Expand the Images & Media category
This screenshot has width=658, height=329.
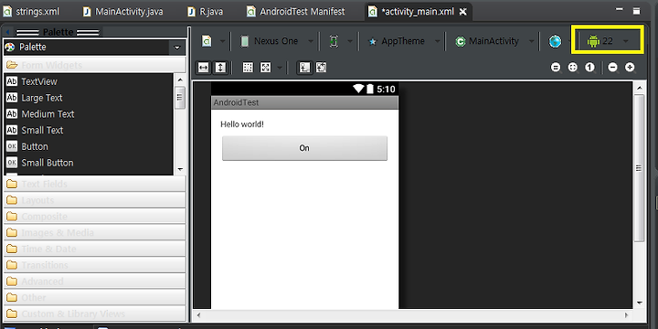pyautogui.click(x=95, y=232)
